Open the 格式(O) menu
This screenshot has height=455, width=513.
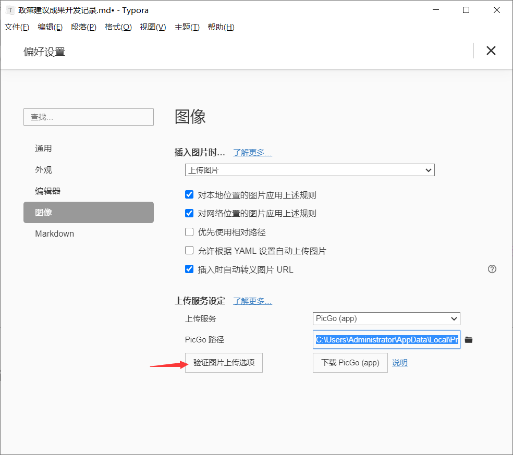point(118,27)
